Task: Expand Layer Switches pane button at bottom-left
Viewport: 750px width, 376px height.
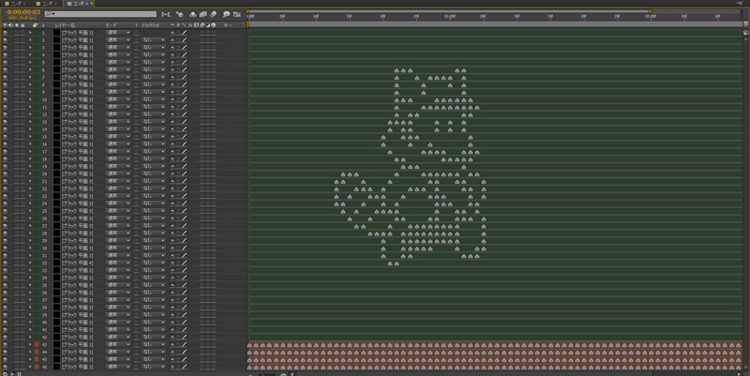Action: click(x=6, y=373)
